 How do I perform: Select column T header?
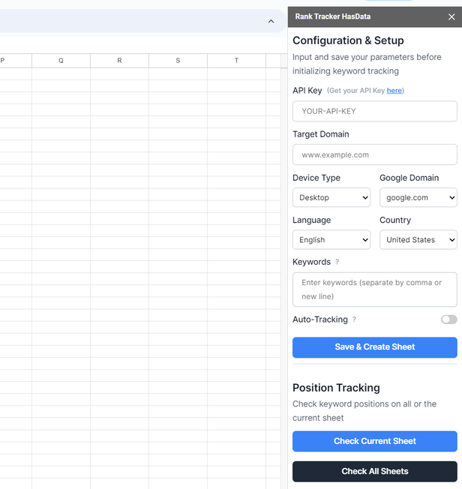[x=236, y=61]
